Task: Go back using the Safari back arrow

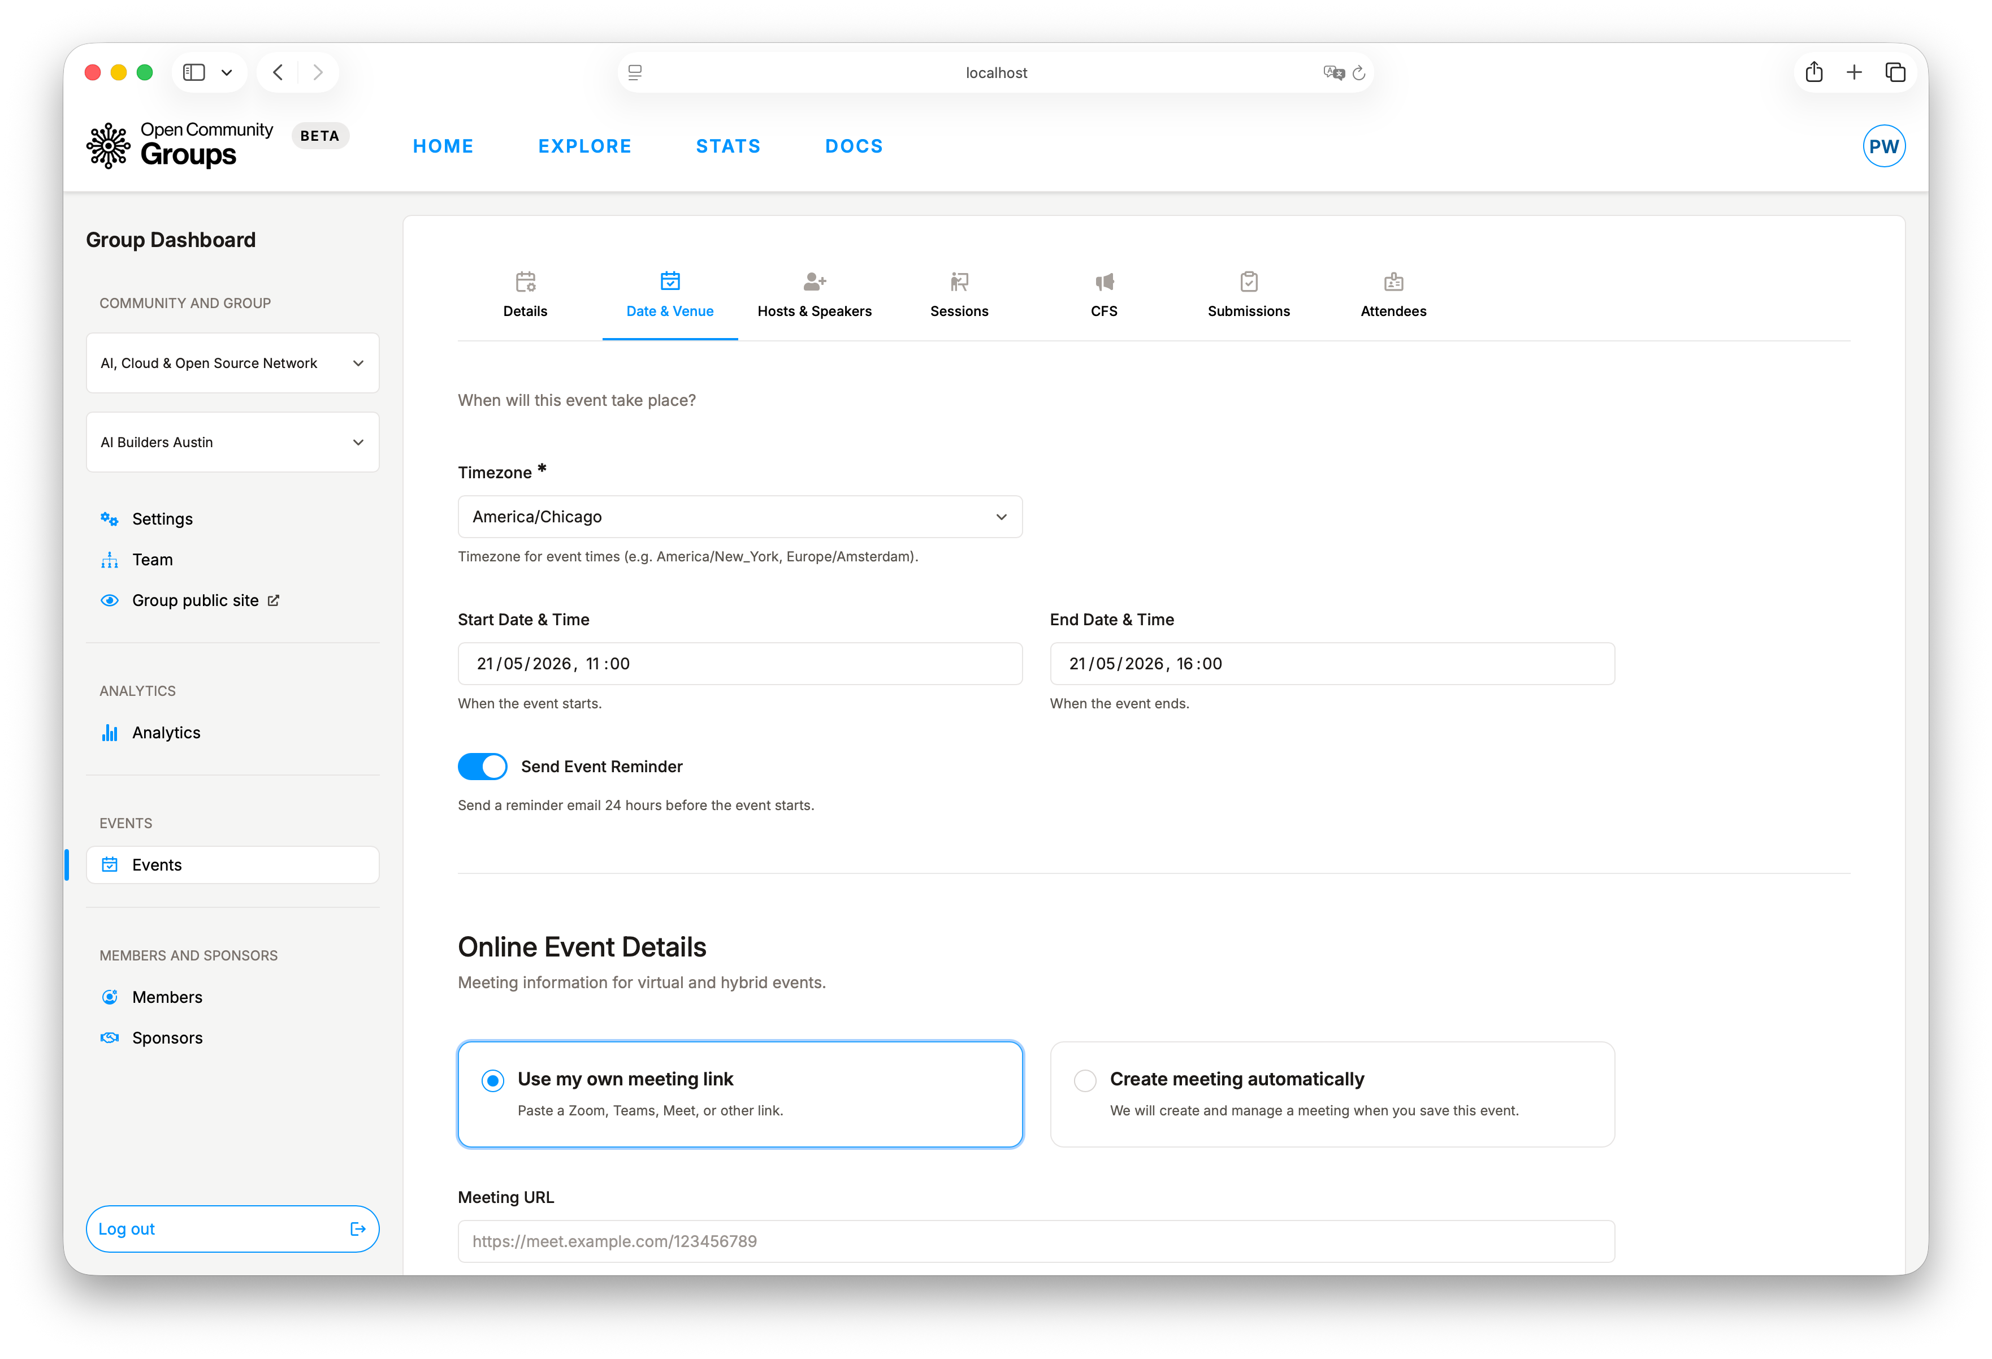Action: tap(278, 72)
